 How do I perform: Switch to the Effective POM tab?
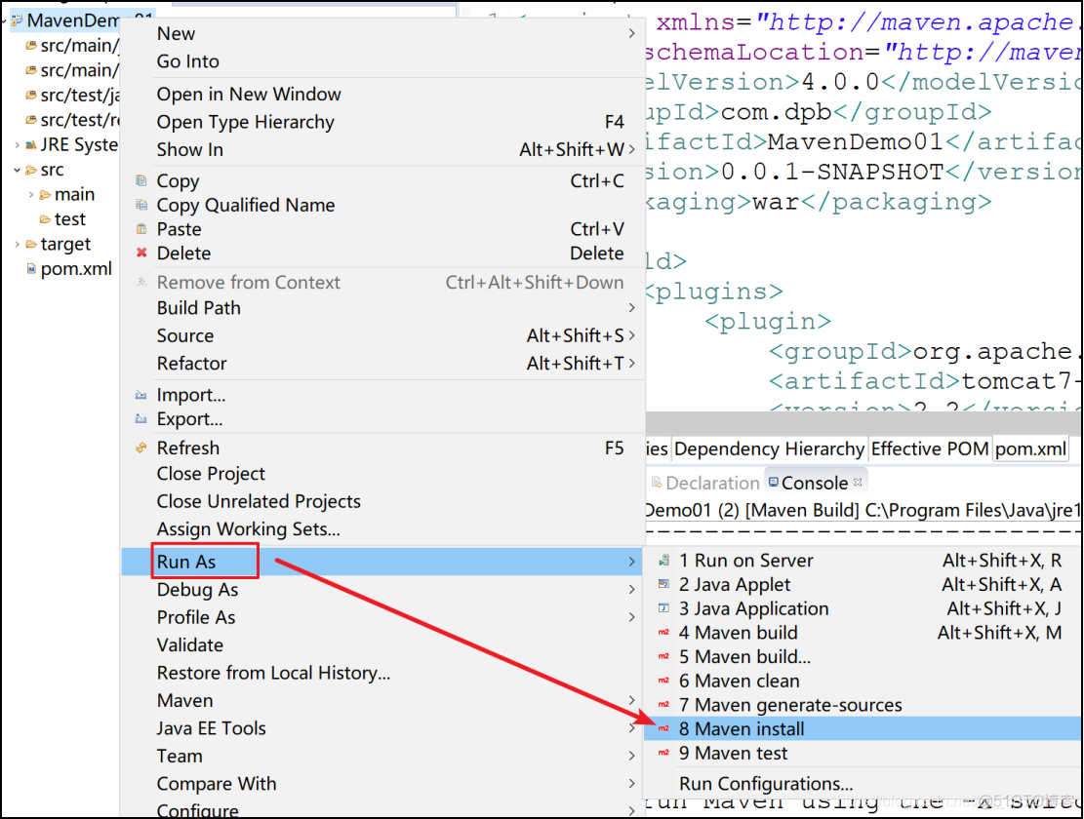(929, 449)
